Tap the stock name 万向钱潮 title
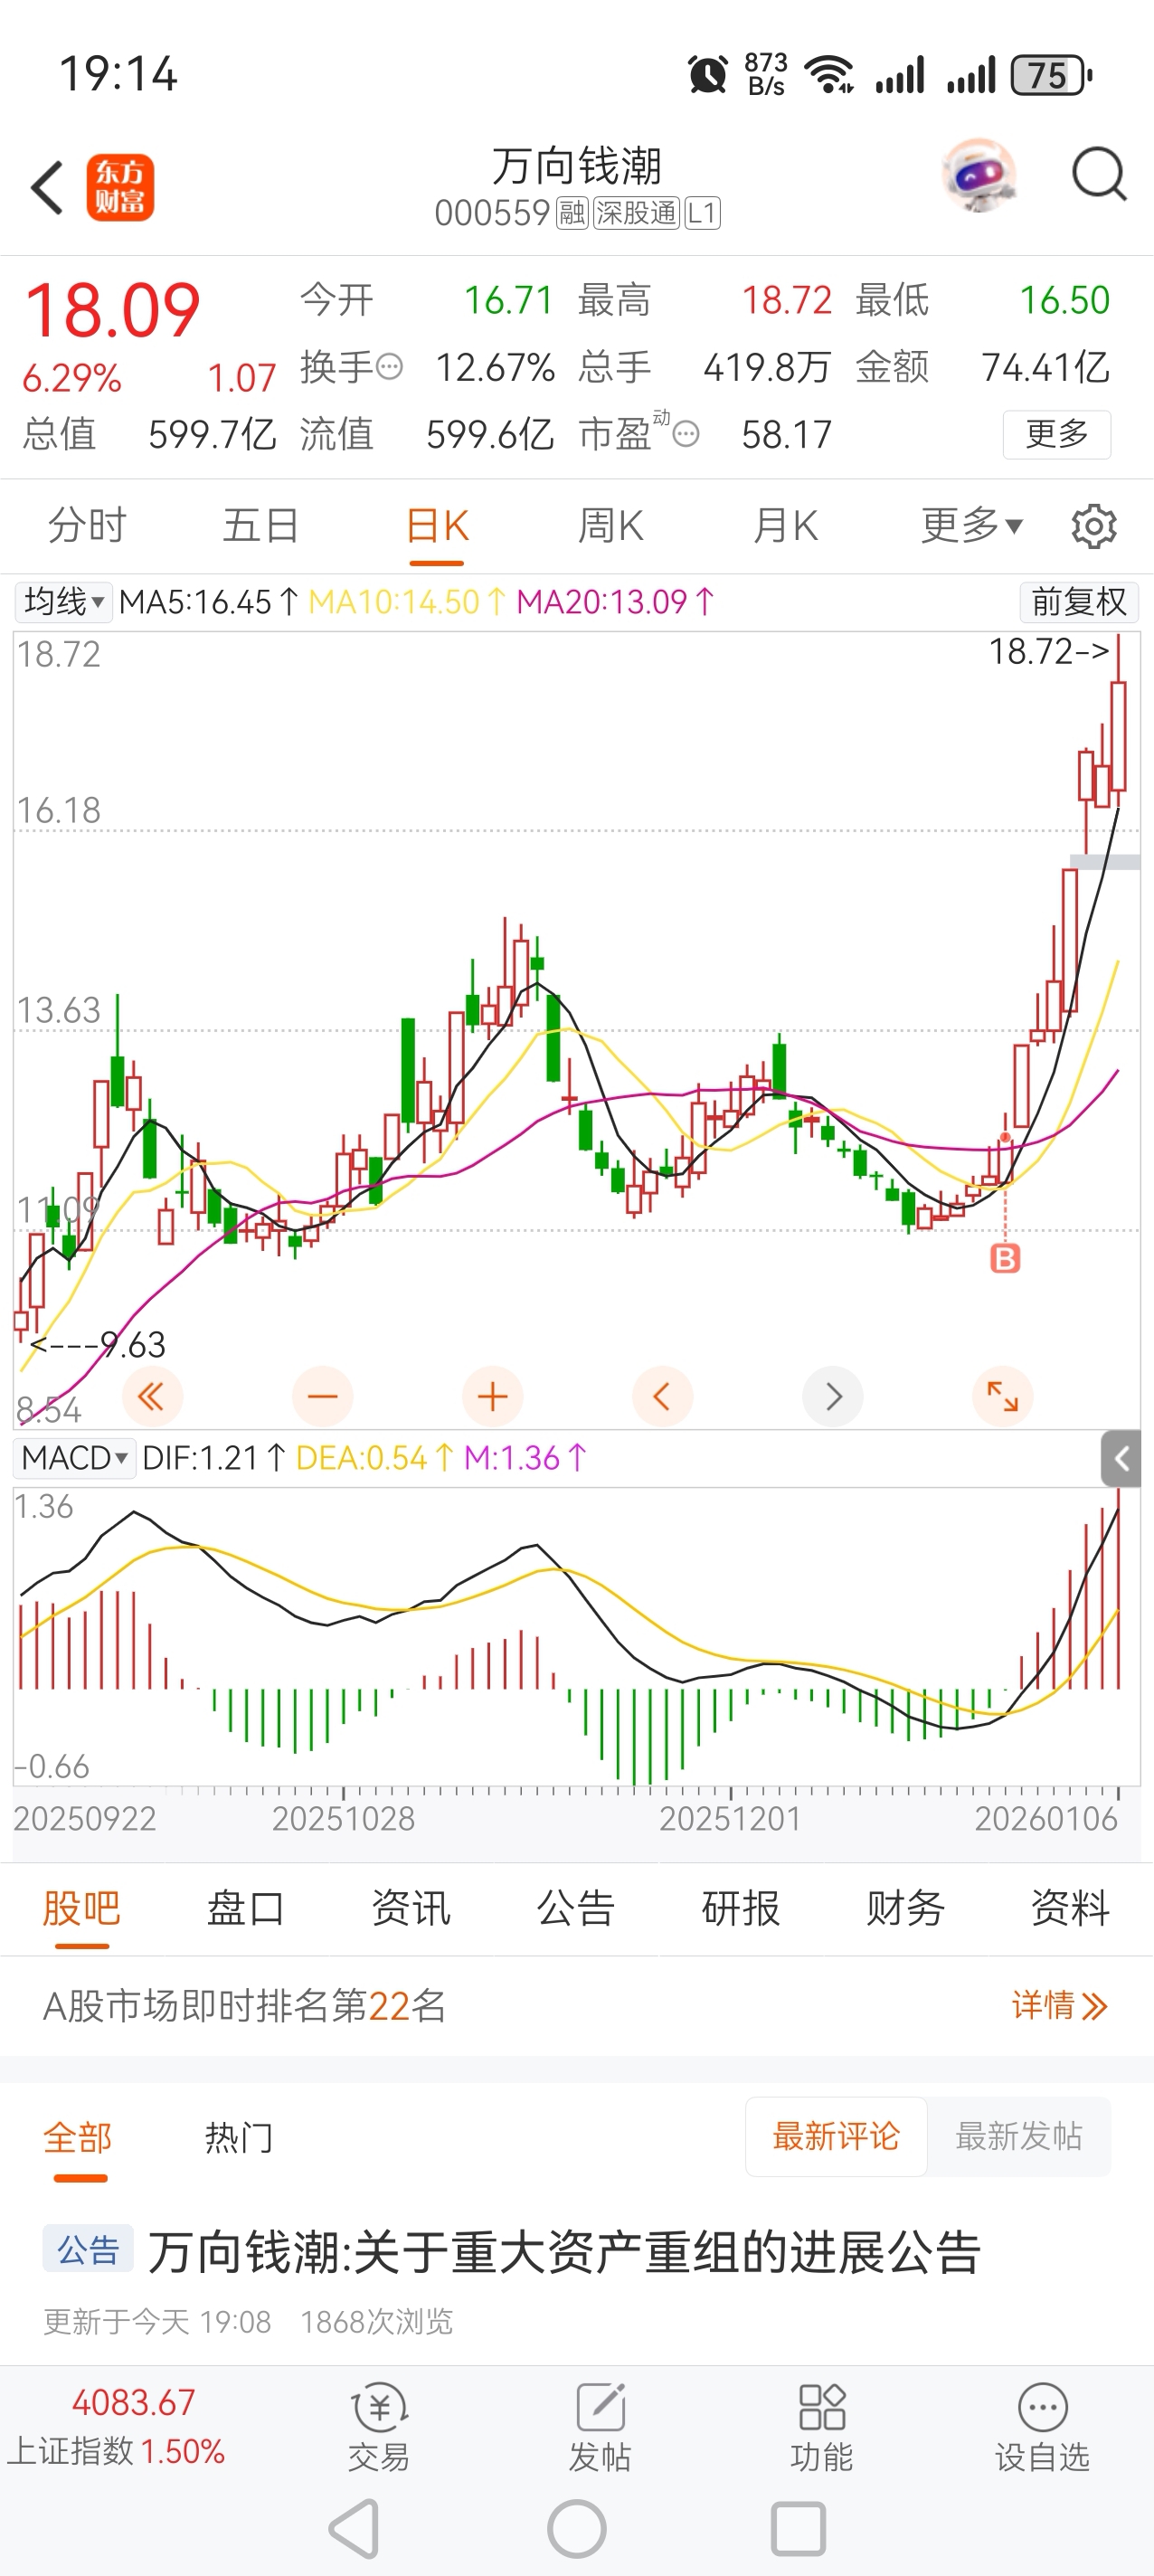Viewport: 1154px width, 2576px height. (x=577, y=166)
